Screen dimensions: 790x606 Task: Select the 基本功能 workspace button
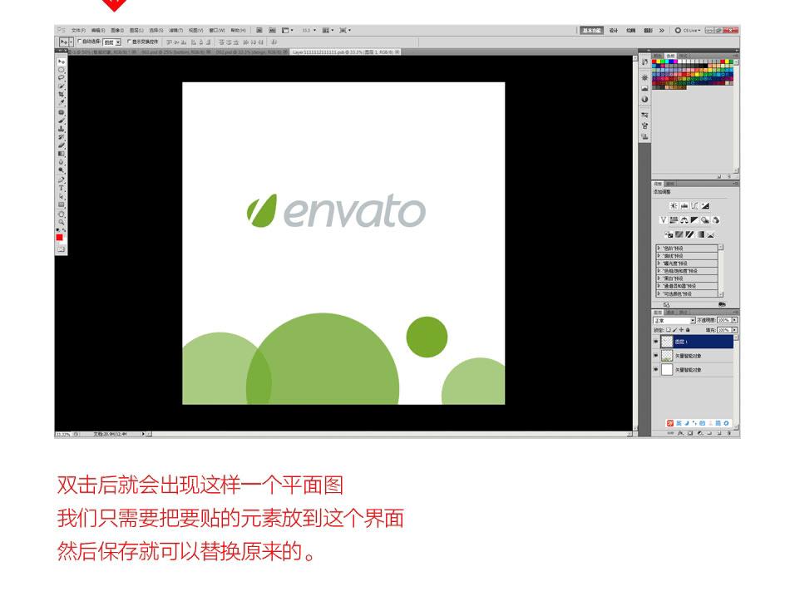tap(592, 30)
